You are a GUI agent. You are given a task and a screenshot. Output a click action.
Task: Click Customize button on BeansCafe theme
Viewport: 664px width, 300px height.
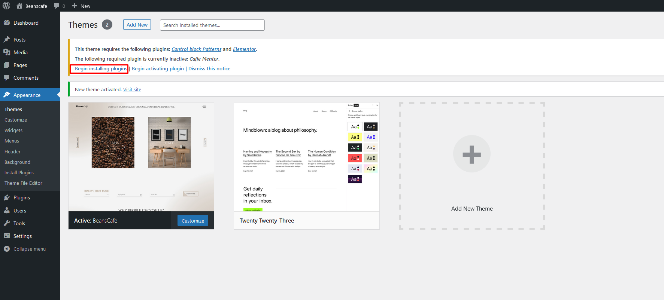click(193, 221)
